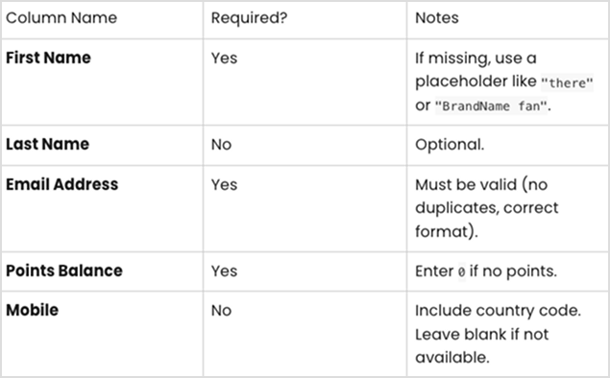610x378 pixels.
Task: Click the Yes value for First Name
Action: click(224, 59)
